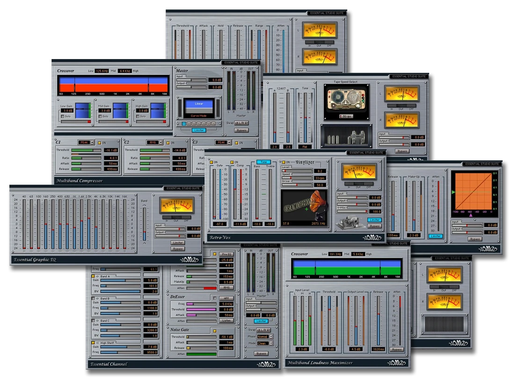Screen dimensions: 512x379
Task: Select the Tone tab in Retro-Vox
Action: click(263, 162)
